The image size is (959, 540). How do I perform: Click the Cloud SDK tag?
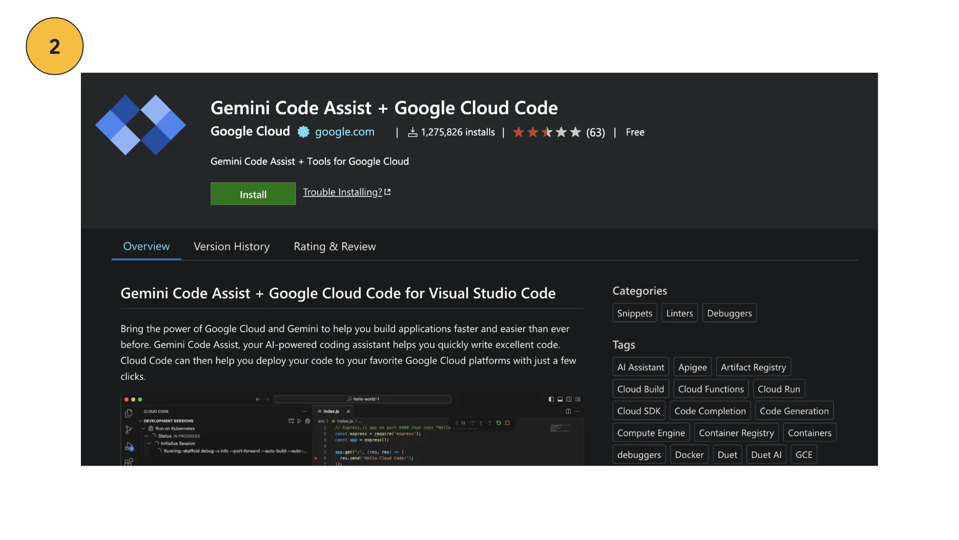click(639, 411)
